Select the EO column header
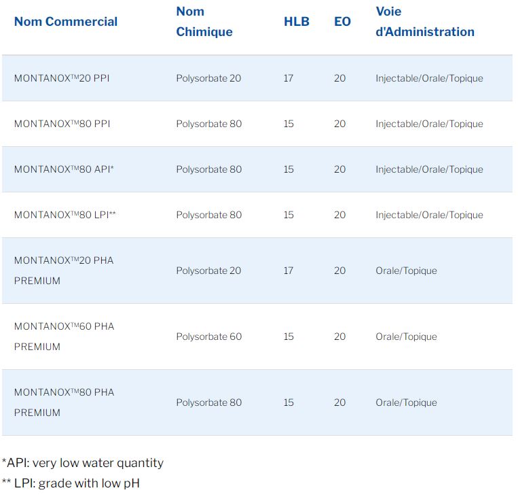This screenshot has width=518, height=499. click(342, 22)
